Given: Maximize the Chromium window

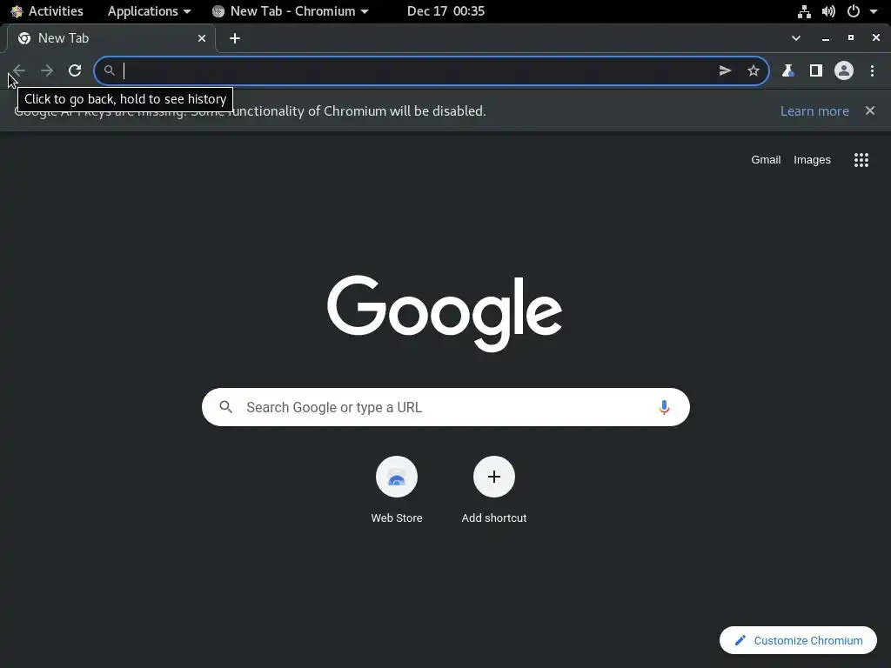Looking at the screenshot, I should [x=850, y=37].
